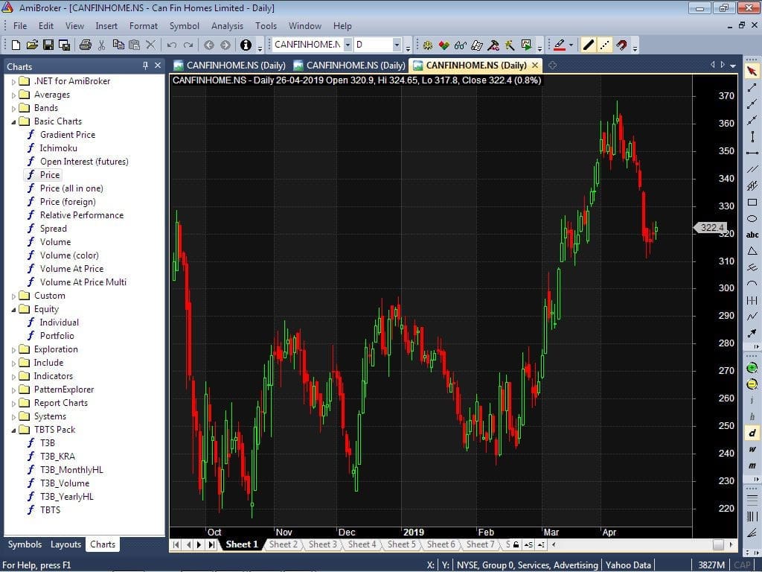This screenshot has height=572, width=762.
Task: Expand the Averages folder
Action: (x=13, y=95)
